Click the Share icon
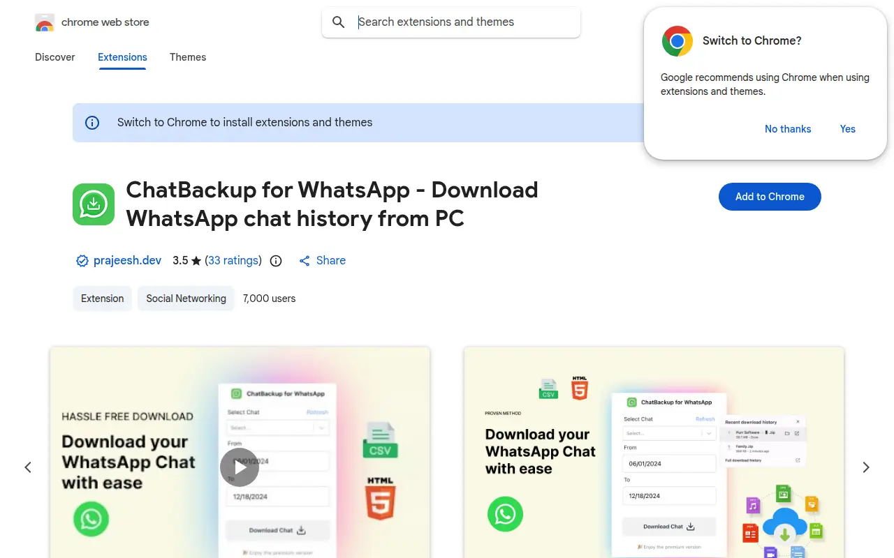This screenshot has width=894, height=558. coord(305,261)
